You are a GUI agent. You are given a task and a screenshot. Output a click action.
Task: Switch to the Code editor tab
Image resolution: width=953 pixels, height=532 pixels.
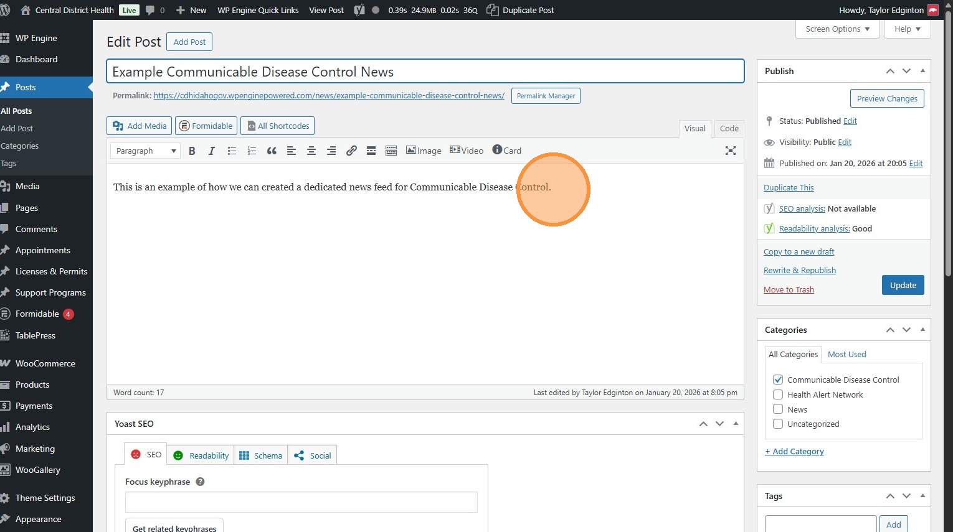tap(729, 129)
